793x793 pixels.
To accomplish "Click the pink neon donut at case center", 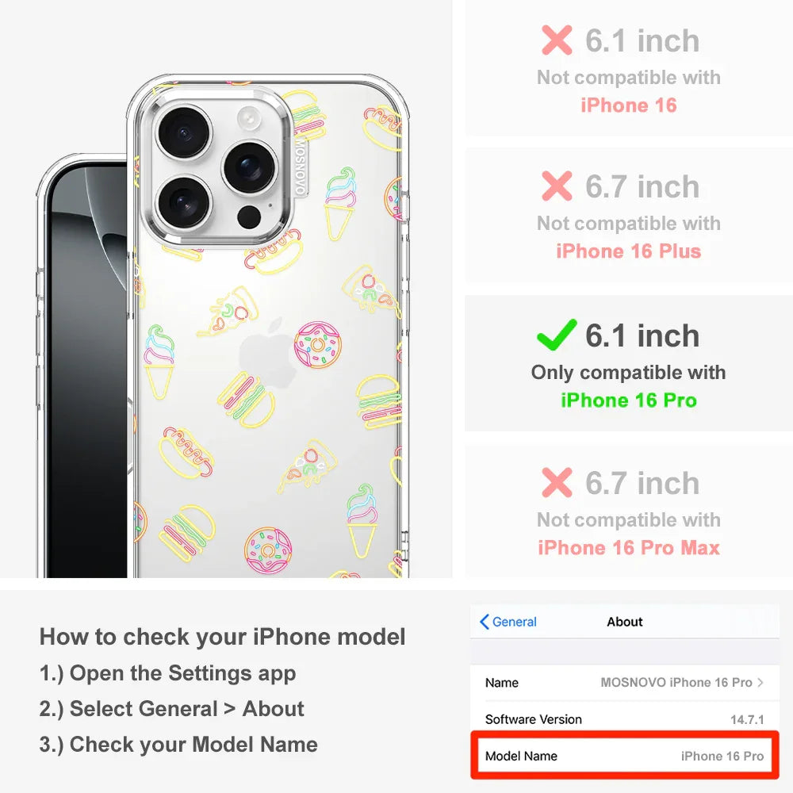I will click(318, 345).
